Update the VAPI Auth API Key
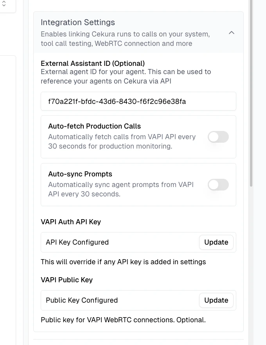Image resolution: width=266 pixels, height=345 pixels. [216, 242]
